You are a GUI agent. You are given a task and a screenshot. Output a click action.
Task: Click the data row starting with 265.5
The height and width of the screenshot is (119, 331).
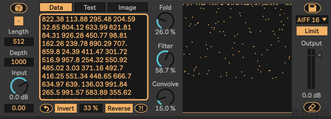[x=86, y=92]
